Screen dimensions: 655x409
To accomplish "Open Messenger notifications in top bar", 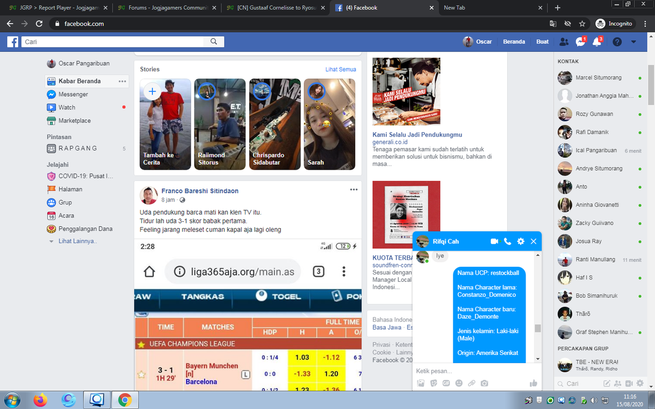I will tap(580, 41).
